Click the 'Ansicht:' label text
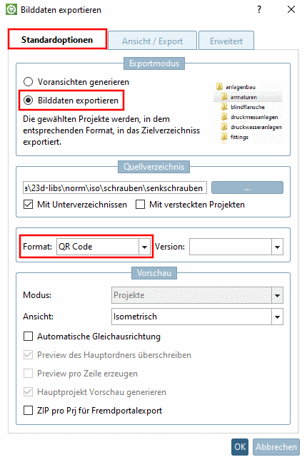The height and width of the screenshot is (462, 307). (39, 317)
